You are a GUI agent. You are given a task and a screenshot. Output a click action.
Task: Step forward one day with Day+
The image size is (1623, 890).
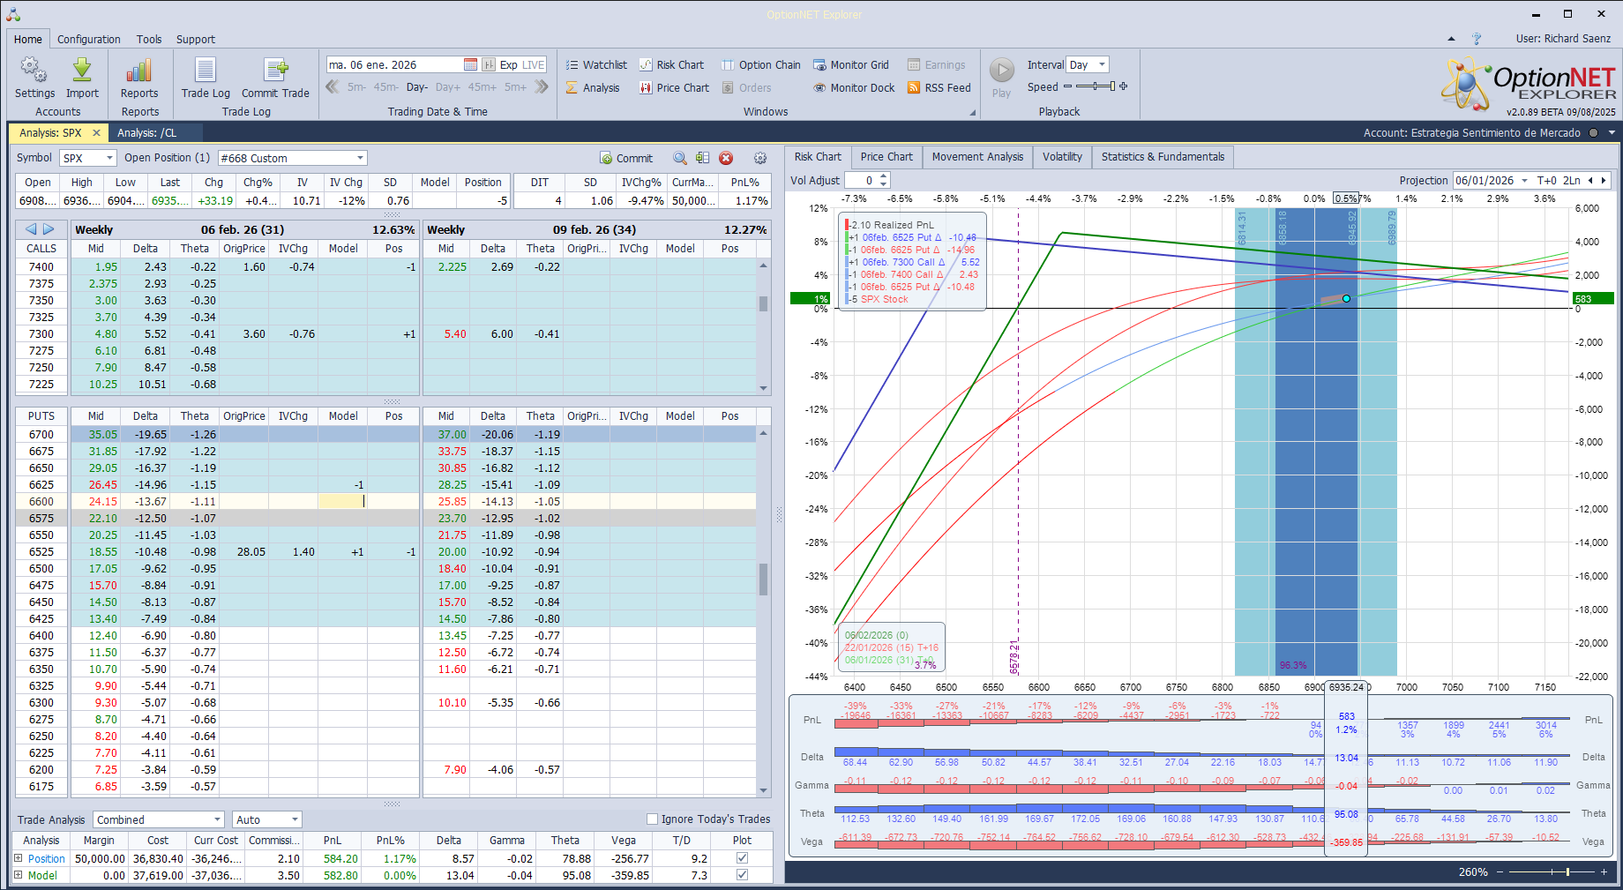[448, 87]
